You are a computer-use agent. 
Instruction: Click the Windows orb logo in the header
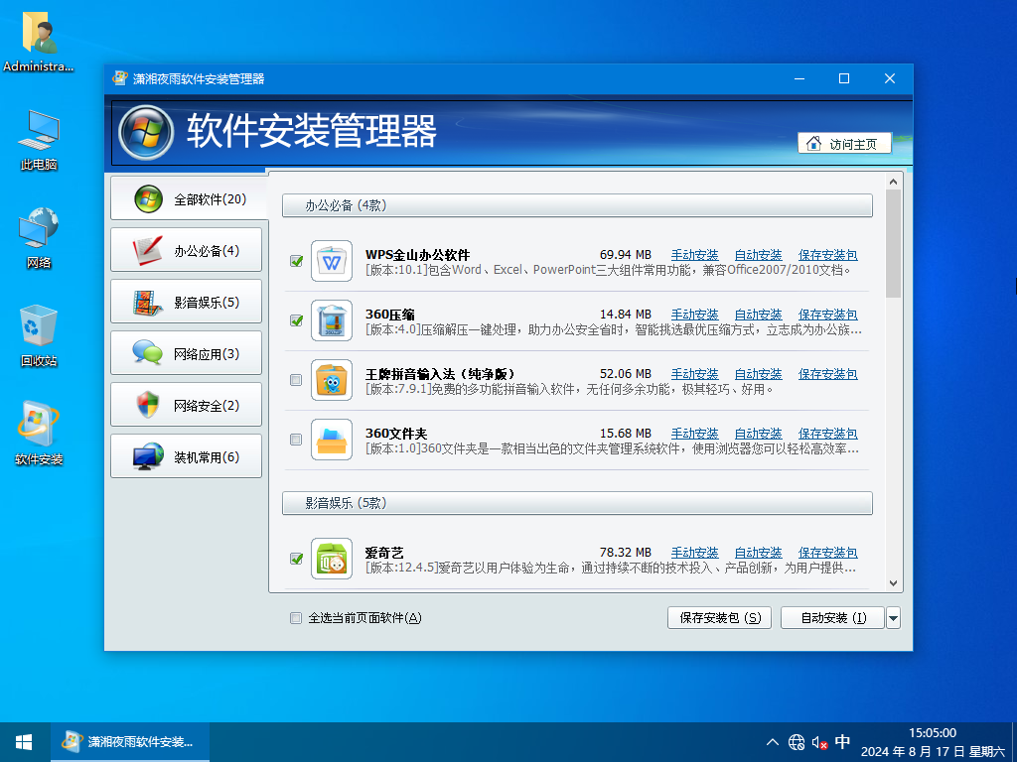pos(146,132)
